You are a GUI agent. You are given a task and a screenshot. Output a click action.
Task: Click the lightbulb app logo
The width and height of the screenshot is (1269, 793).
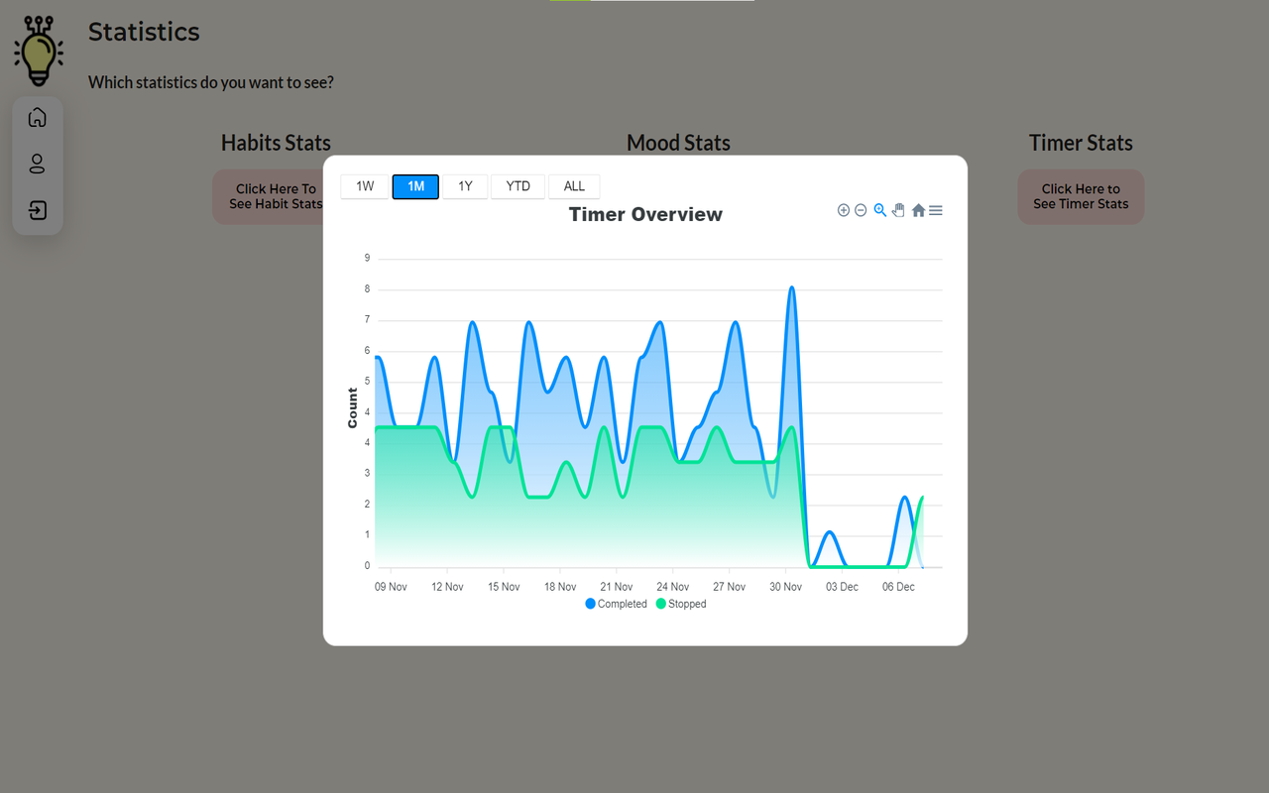pos(39,51)
